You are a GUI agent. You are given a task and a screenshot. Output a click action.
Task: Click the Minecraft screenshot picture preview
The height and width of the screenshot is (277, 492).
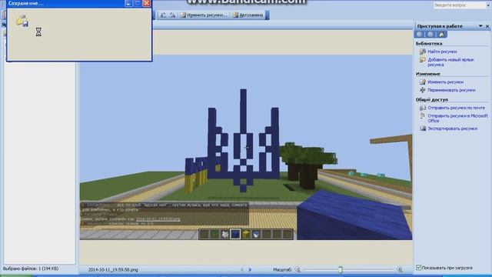[246, 148]
